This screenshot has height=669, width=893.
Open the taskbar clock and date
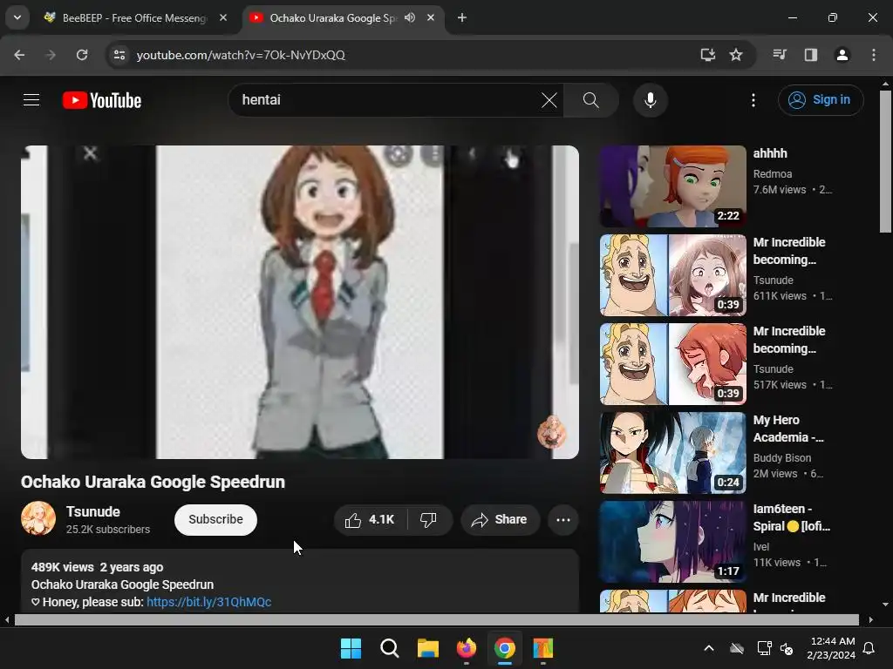[x=831, y=648]
